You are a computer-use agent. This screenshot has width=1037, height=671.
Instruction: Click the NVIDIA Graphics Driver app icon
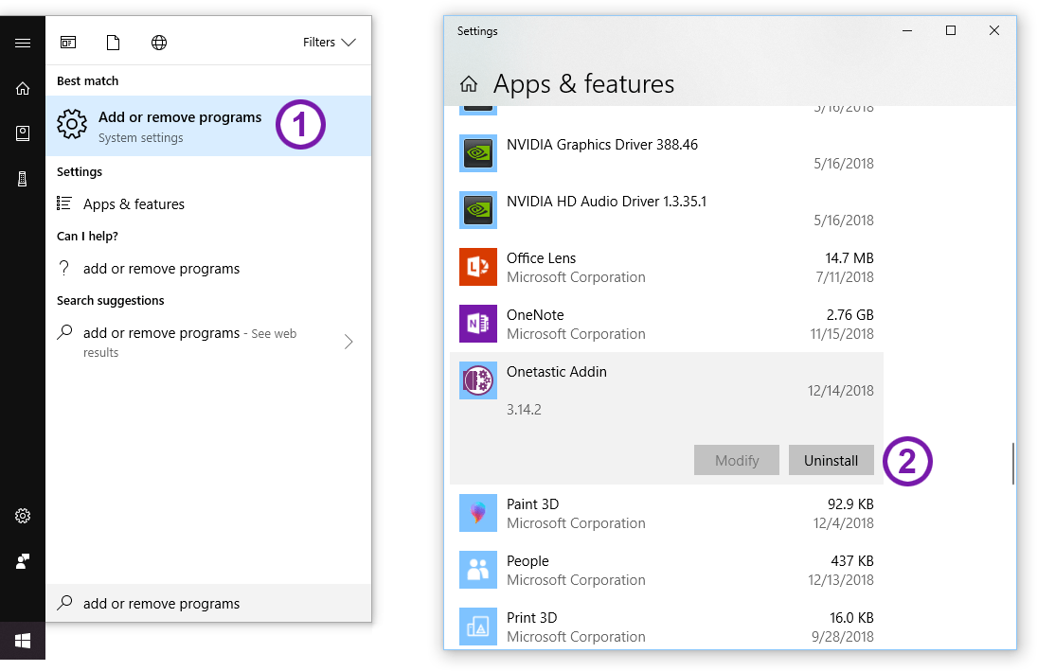(478, 153)
